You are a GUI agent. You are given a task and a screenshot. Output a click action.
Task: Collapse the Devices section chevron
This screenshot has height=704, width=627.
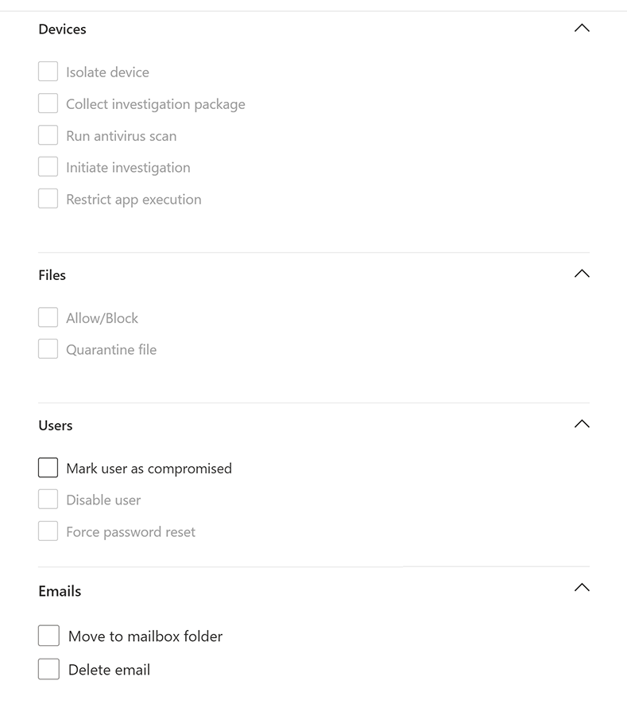[582, 29]
